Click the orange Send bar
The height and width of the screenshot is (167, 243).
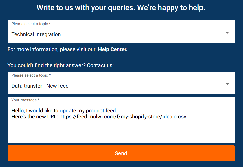(121, 153)
